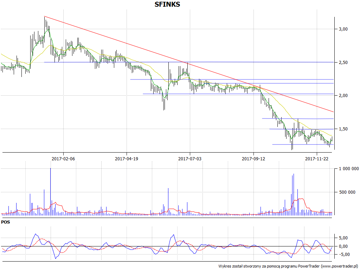Click the 2017-11-22 date label
The image size is (360, 270).
(x=317, y=159)
